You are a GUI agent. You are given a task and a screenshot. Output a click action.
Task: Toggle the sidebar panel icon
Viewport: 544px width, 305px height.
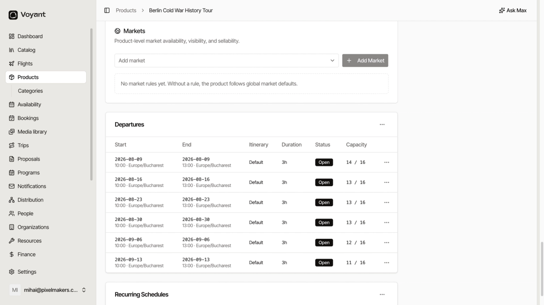click(107, 10)
